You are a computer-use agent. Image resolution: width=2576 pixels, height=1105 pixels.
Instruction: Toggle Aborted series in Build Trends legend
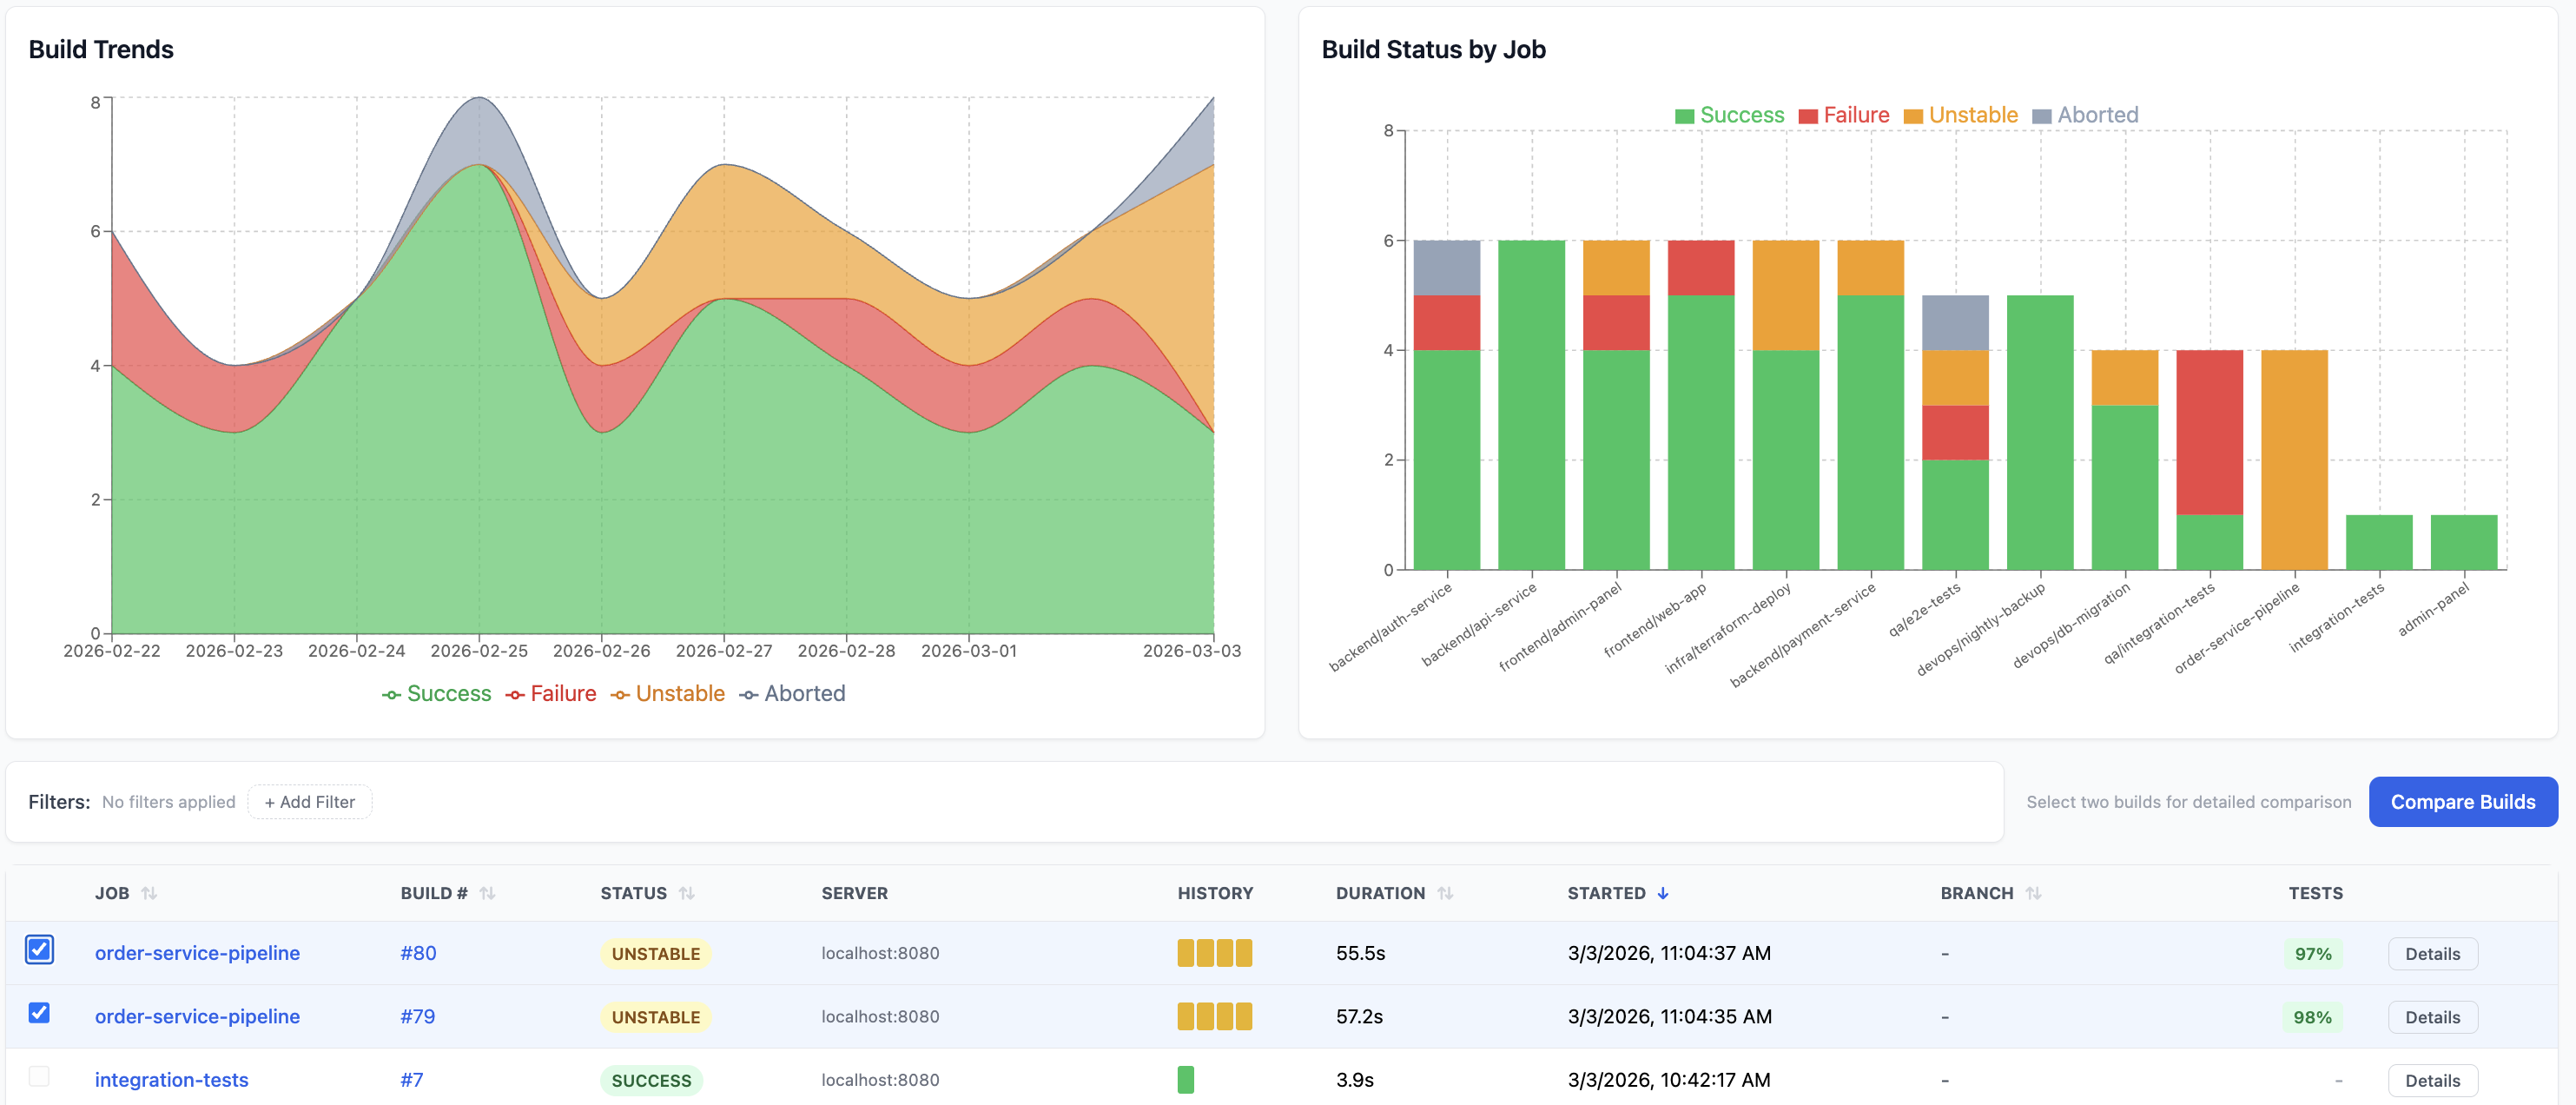[x=792, y=694]
